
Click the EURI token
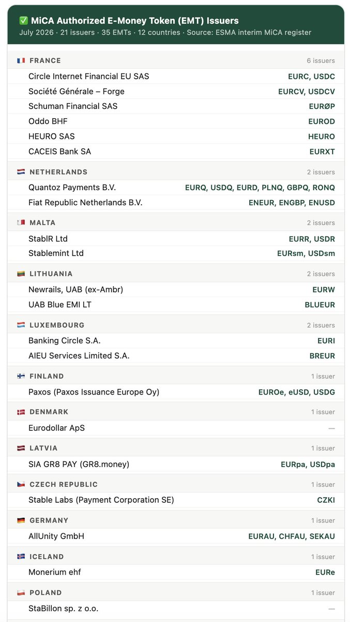pyautogui.click(x=326, y=341)
